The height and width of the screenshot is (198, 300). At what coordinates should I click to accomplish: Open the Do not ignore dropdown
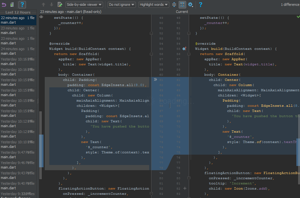click(122, 5)
